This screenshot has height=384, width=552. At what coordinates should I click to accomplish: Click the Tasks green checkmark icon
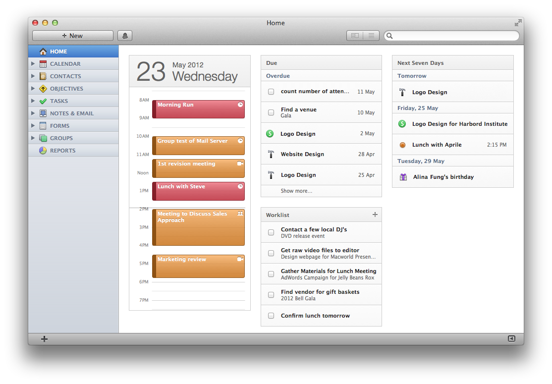pyautogui.click(x=43, y=101)
